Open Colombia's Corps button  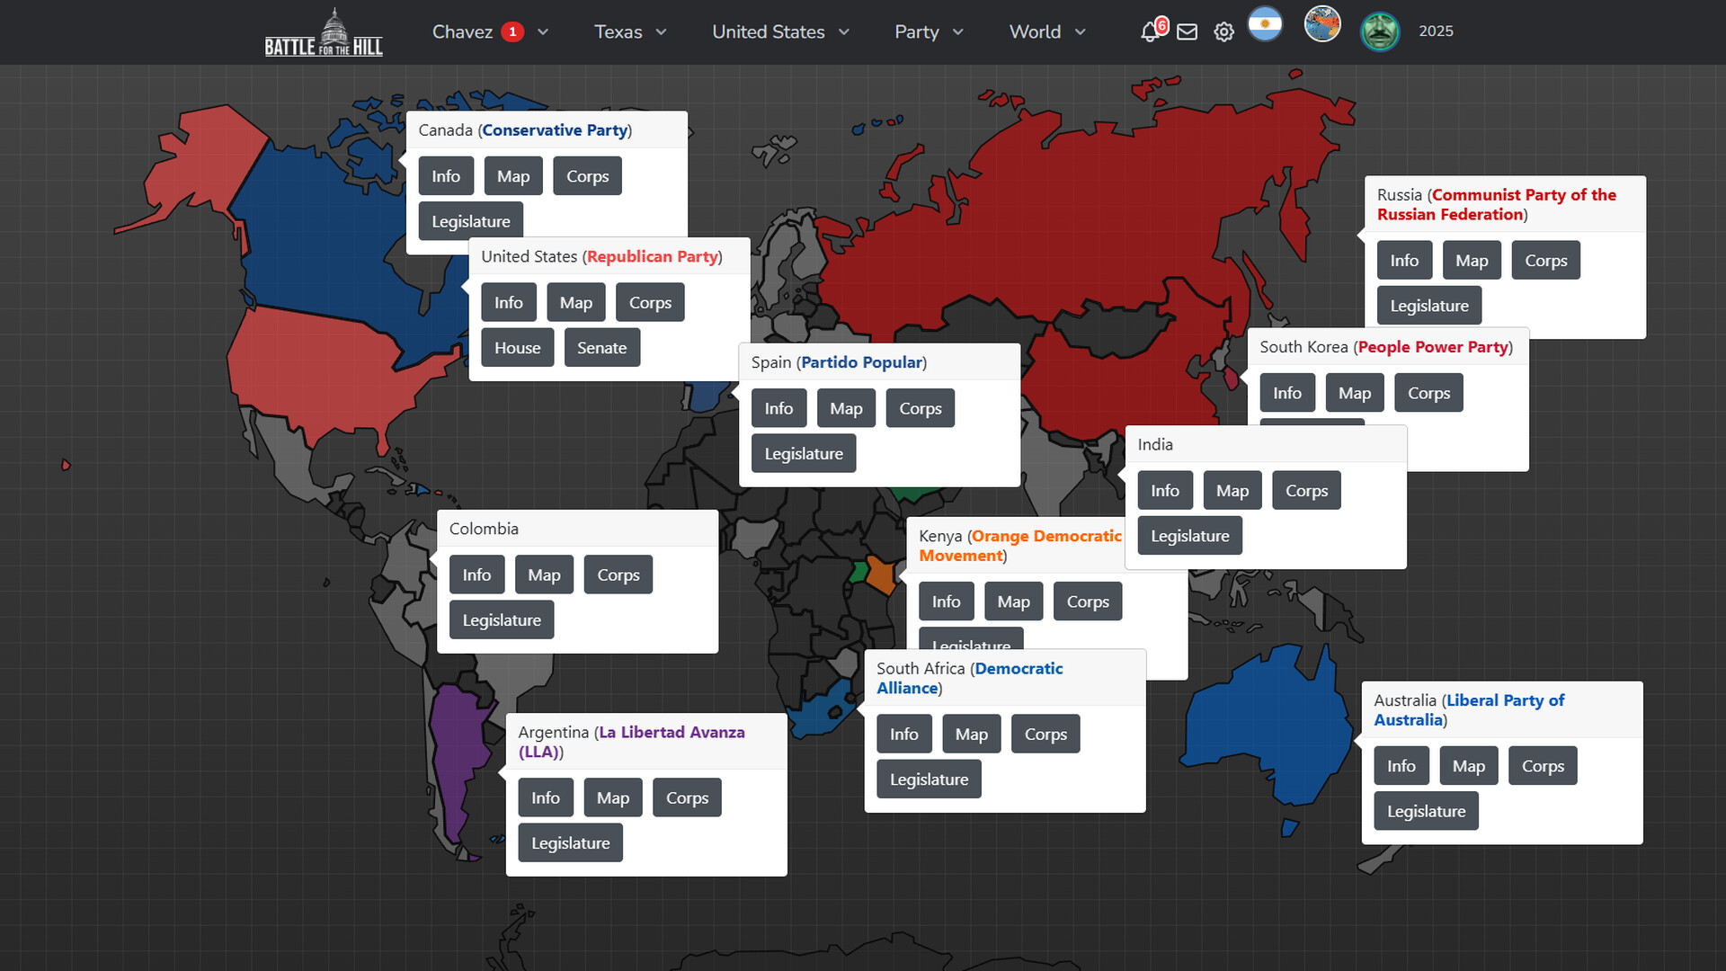[618, 575]
